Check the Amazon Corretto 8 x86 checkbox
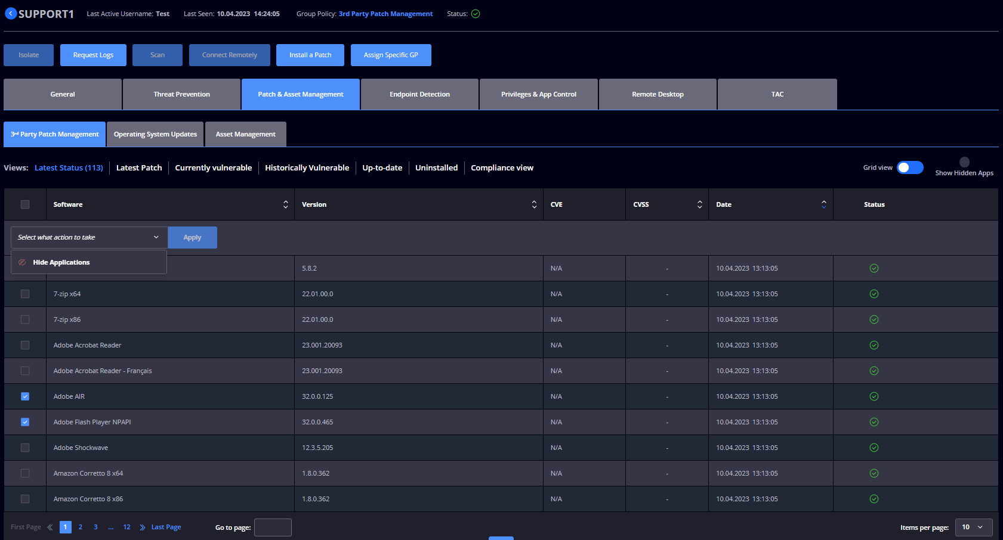The image size is (1003, 540). (x=25, y=499)
